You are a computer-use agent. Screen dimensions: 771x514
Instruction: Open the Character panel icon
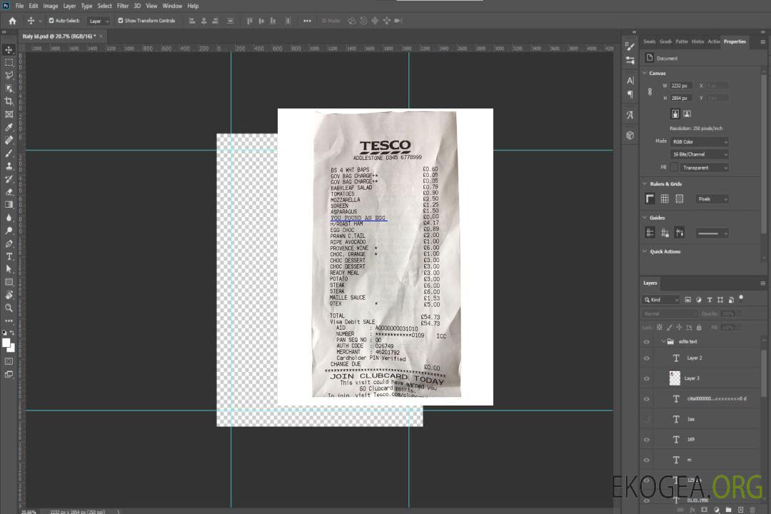630,80
